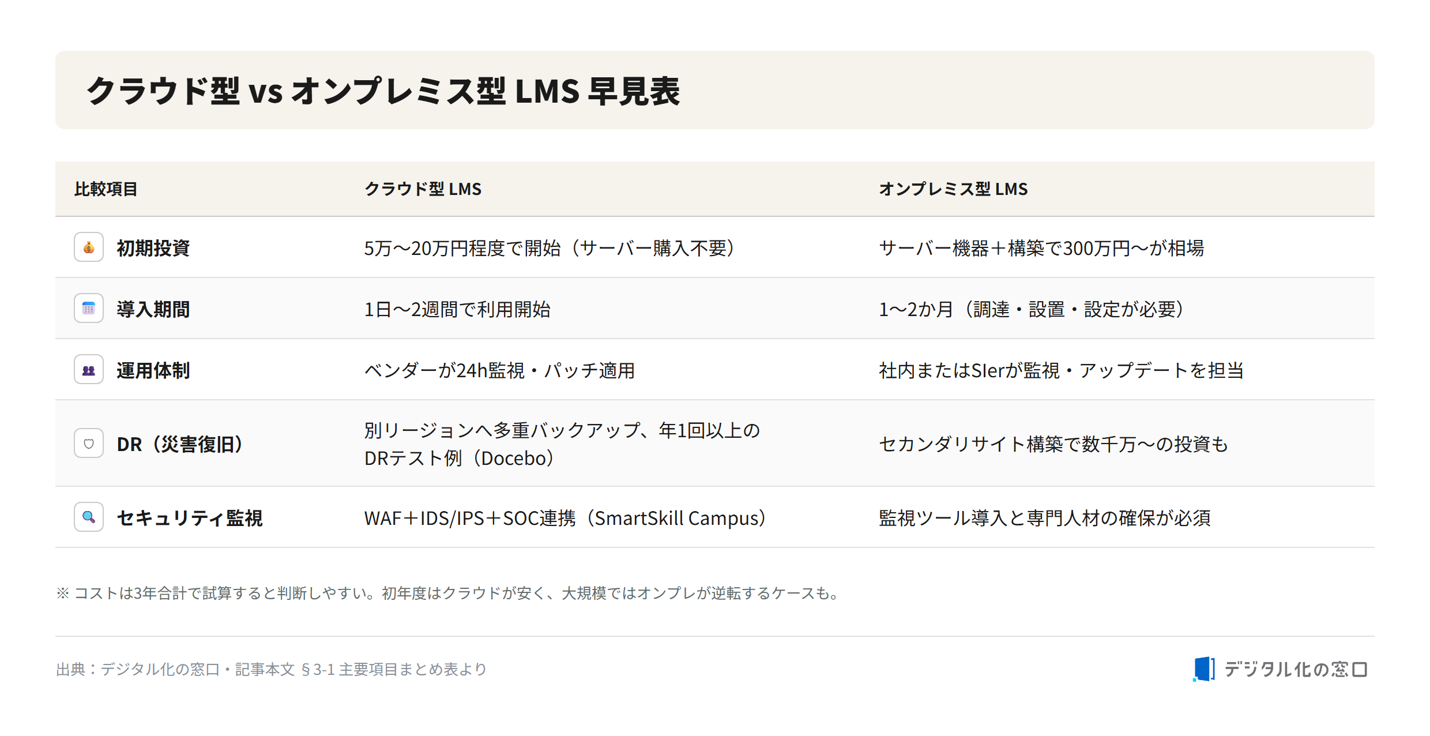Click the money bag icon beside 初期投資
Viewport: 1430px width, 736px height.
tap(89, 247)
